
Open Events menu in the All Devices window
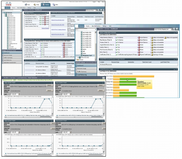pos(14,8)
